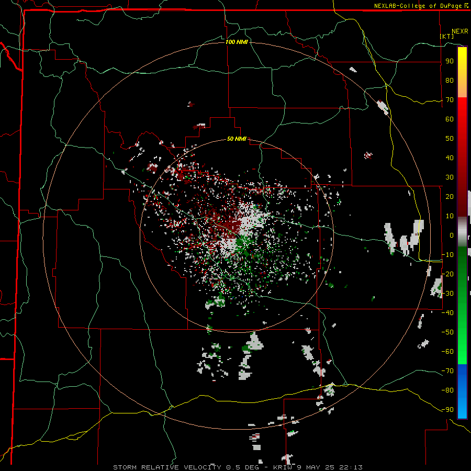The height and width of the screenshot is (471, 471).
Task: Click the -40 scale label
Action: (447, 313)
